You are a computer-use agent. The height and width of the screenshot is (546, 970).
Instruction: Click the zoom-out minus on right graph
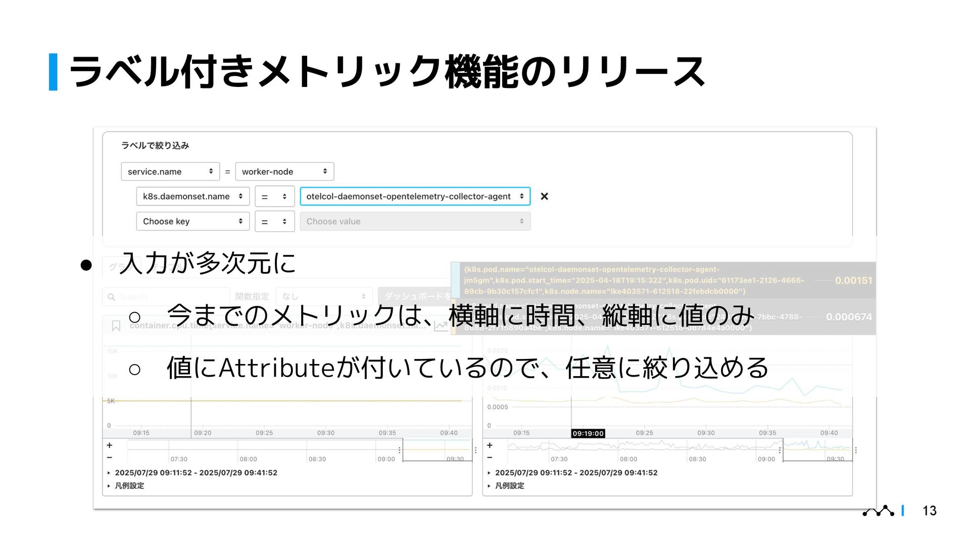(x=490, y=458)
